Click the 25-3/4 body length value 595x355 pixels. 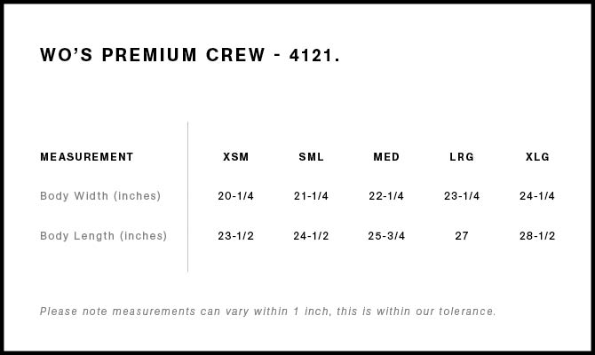(x=386, y=236)
